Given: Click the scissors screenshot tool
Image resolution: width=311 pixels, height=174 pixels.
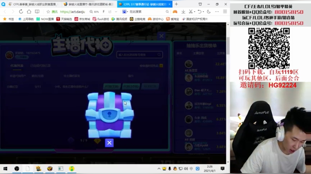Looking at the screenshot, I should tap(190, 12).
